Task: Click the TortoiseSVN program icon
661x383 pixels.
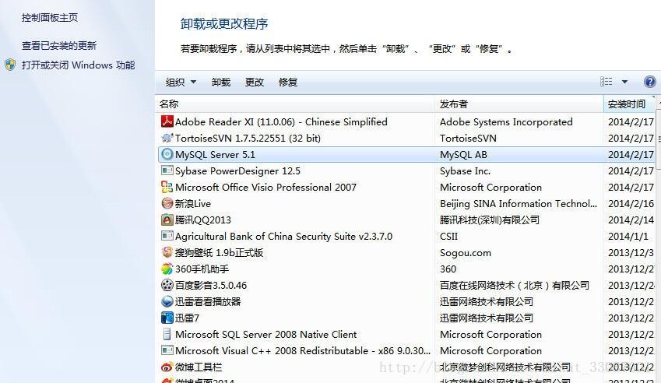Action: pos(167,138)
